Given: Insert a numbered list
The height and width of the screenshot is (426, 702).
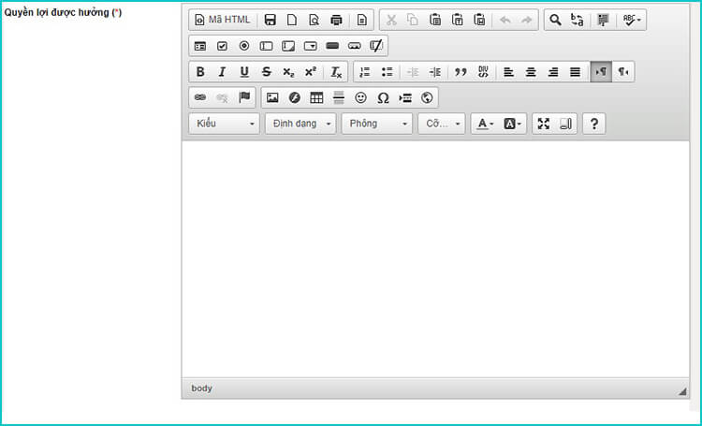Looking at the screenshot, I should [x=365, y=72].
